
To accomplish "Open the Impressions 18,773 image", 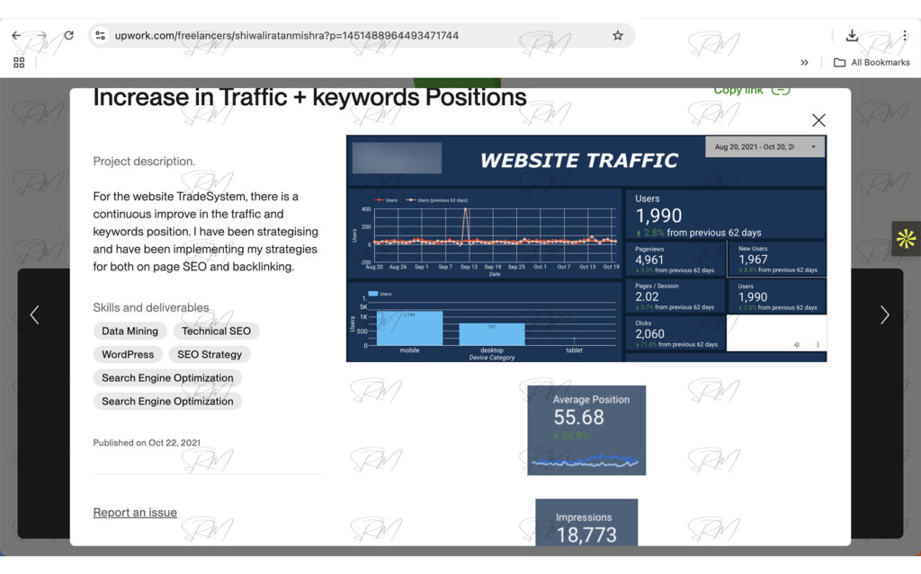I will pos(586,523).
